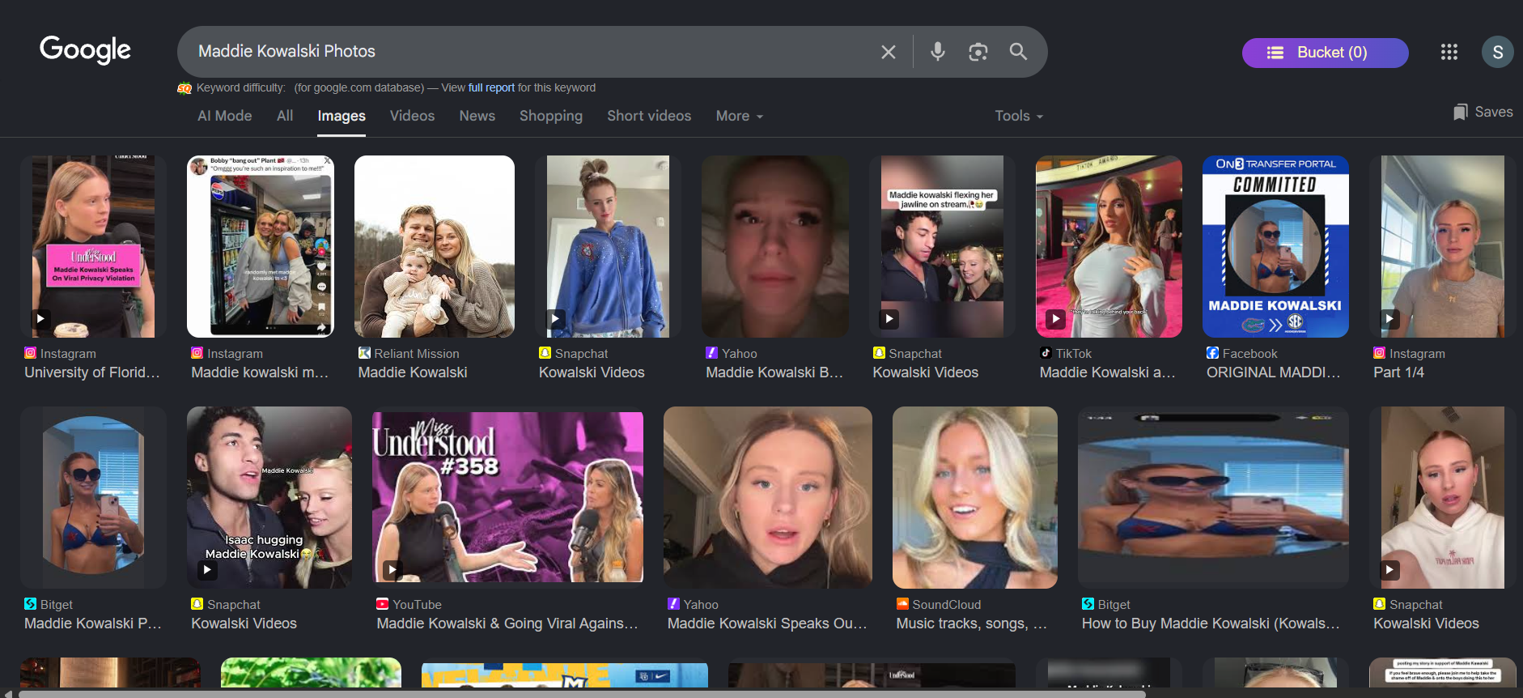Click the SoundCloud source icon

902,604
